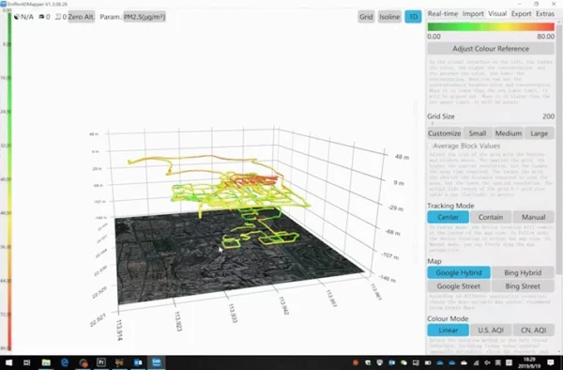Launch the Edge browser taskbar icon

click(x=65, y=362)
